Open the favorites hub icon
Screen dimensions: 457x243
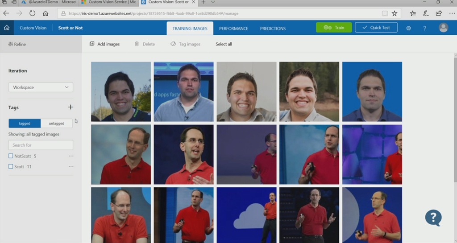[x=413, y=13]
